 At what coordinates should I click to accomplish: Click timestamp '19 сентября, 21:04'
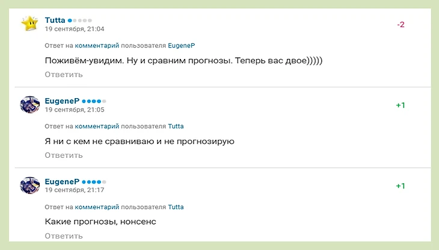[x=75, y=29]
